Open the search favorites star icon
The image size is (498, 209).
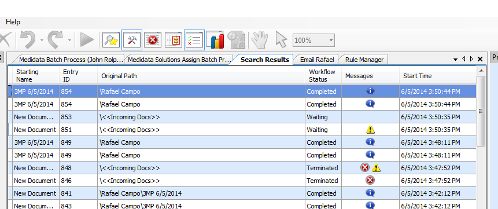tap(111, 40)
